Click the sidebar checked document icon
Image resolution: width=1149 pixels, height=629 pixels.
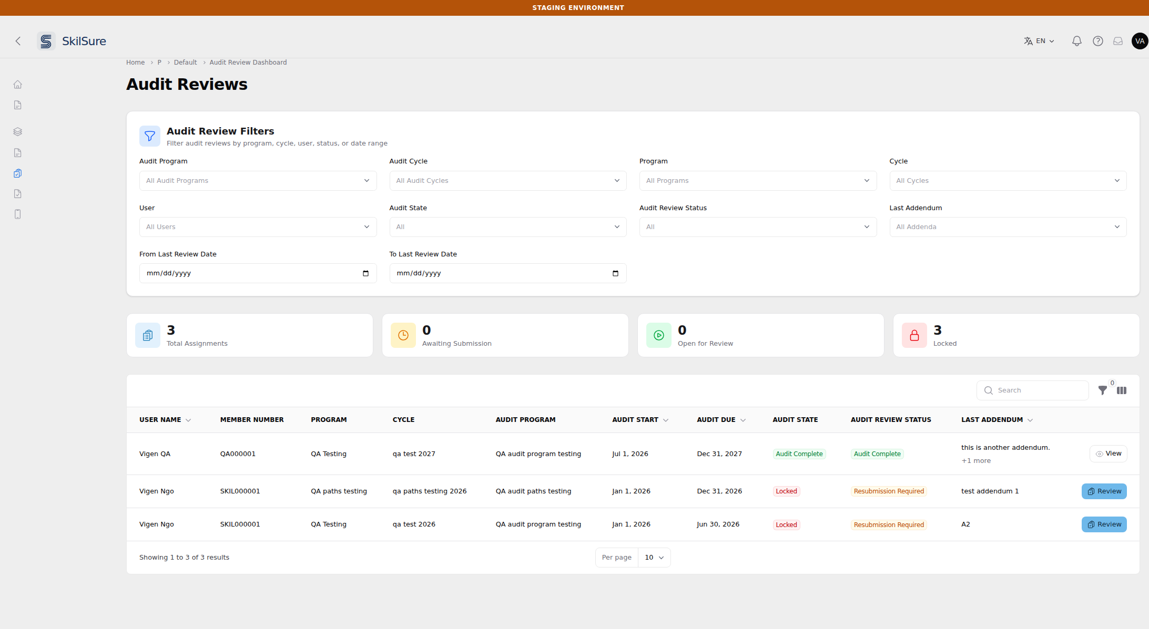click(x=18, y=194)
